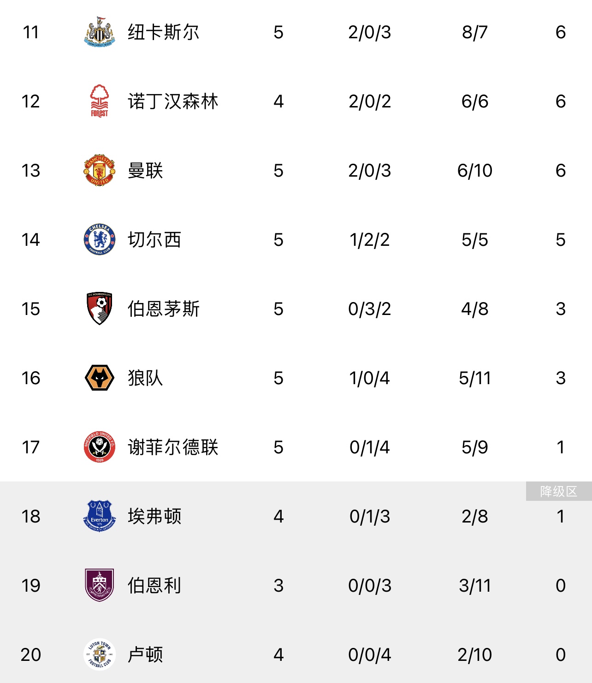Image resolution: width=592 pixels, height=683 pixels.
Task: Tap the Burnley club crest
Action: click(x=99, y=586)
